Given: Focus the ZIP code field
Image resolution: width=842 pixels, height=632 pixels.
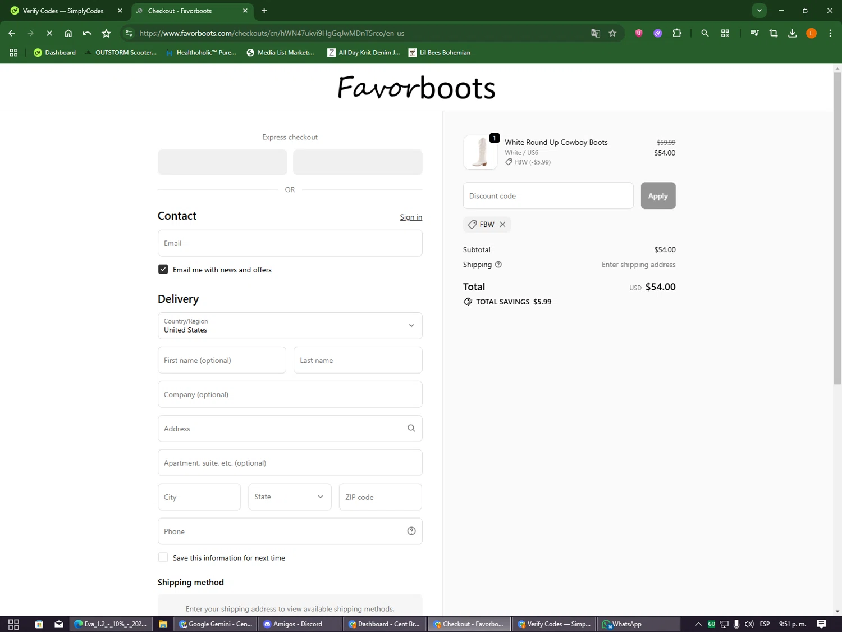Looking at the screenshot, I should 380,497.
